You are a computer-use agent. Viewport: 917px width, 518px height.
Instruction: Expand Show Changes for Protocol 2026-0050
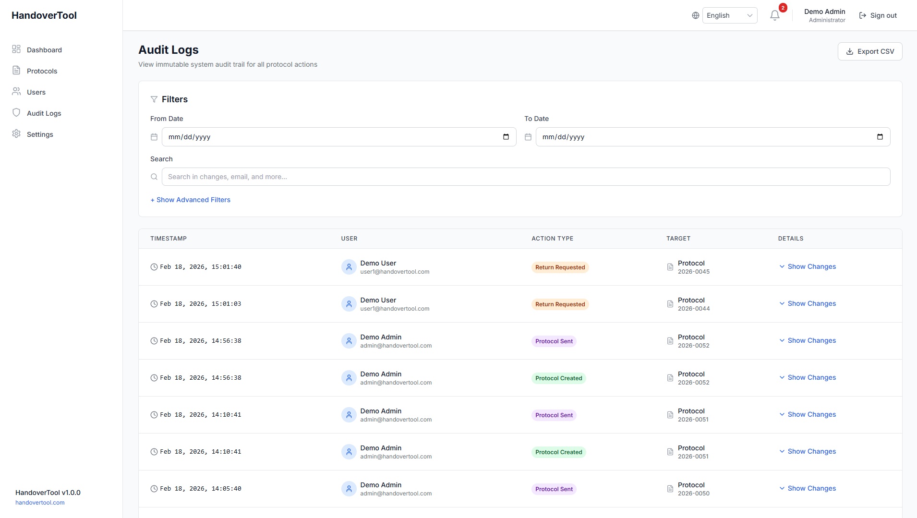pos(807,488)
